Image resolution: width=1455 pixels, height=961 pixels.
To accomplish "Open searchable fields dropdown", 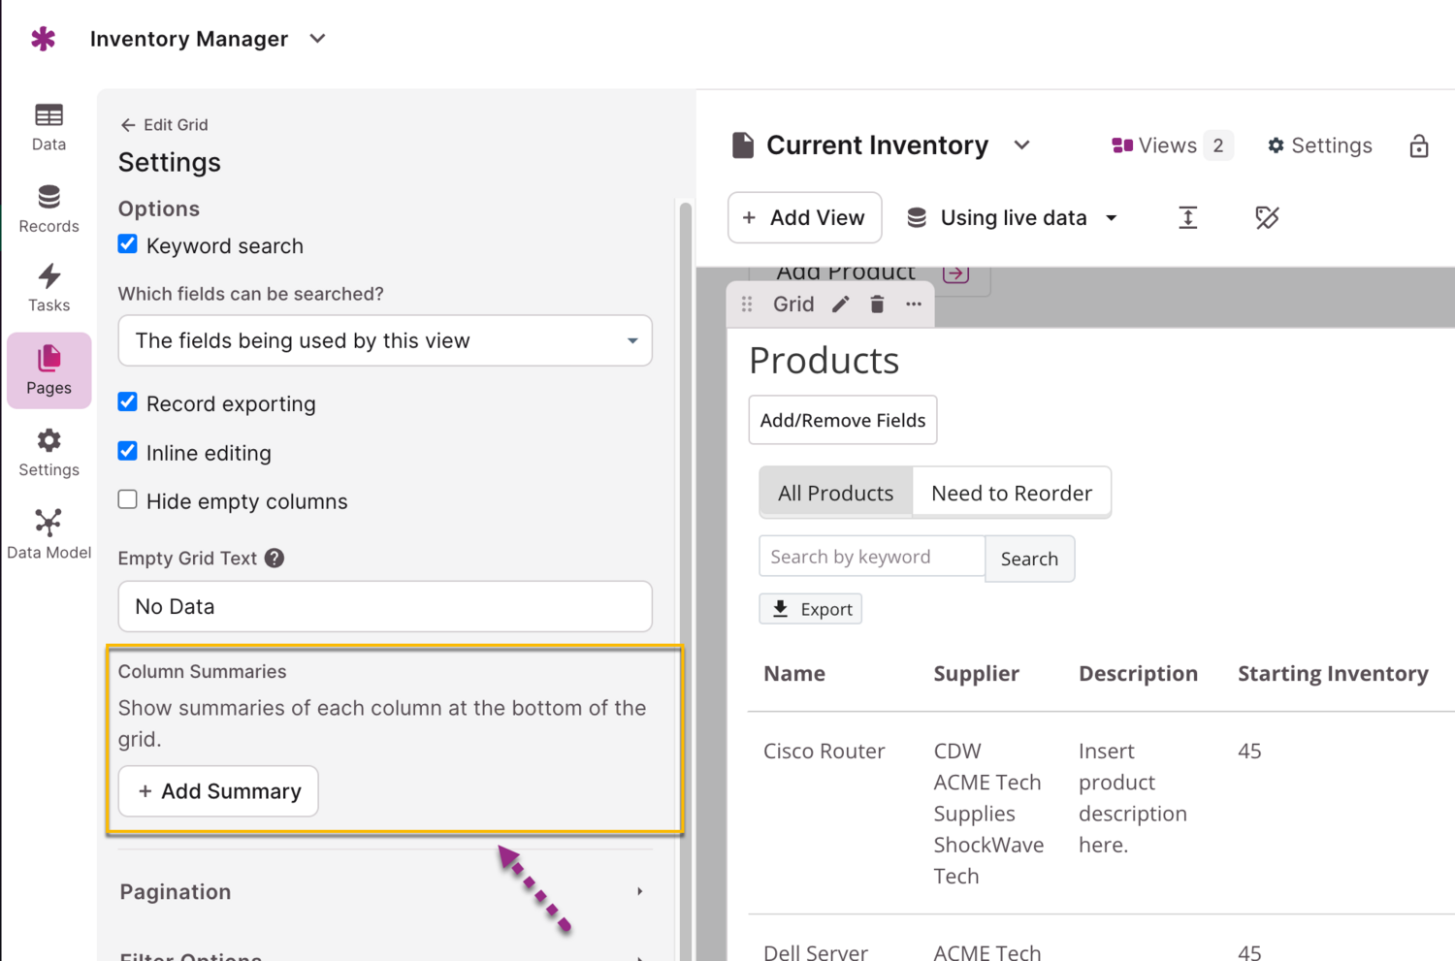I will coord(384,340).
